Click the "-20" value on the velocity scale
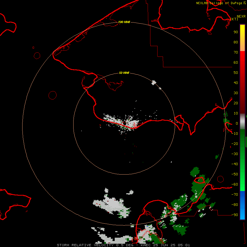The height and width of the screenshot is (247, 247). click(235, 144)
